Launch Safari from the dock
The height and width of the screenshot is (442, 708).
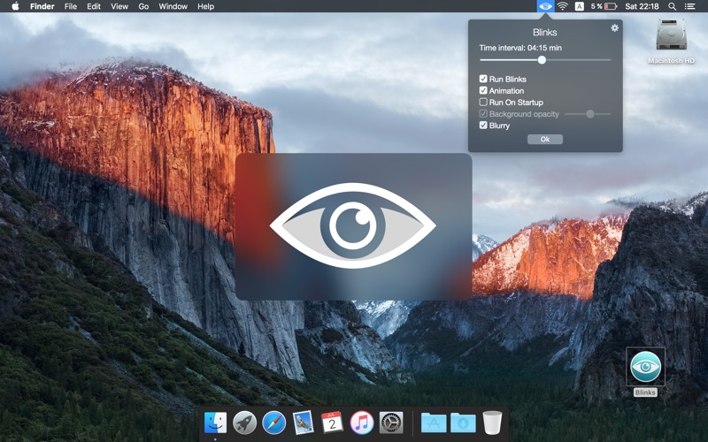tap(273, 423)
